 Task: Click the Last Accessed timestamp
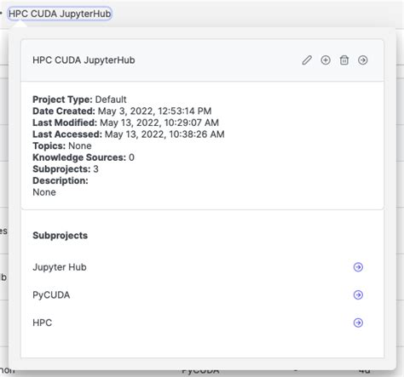click(164, 134)
